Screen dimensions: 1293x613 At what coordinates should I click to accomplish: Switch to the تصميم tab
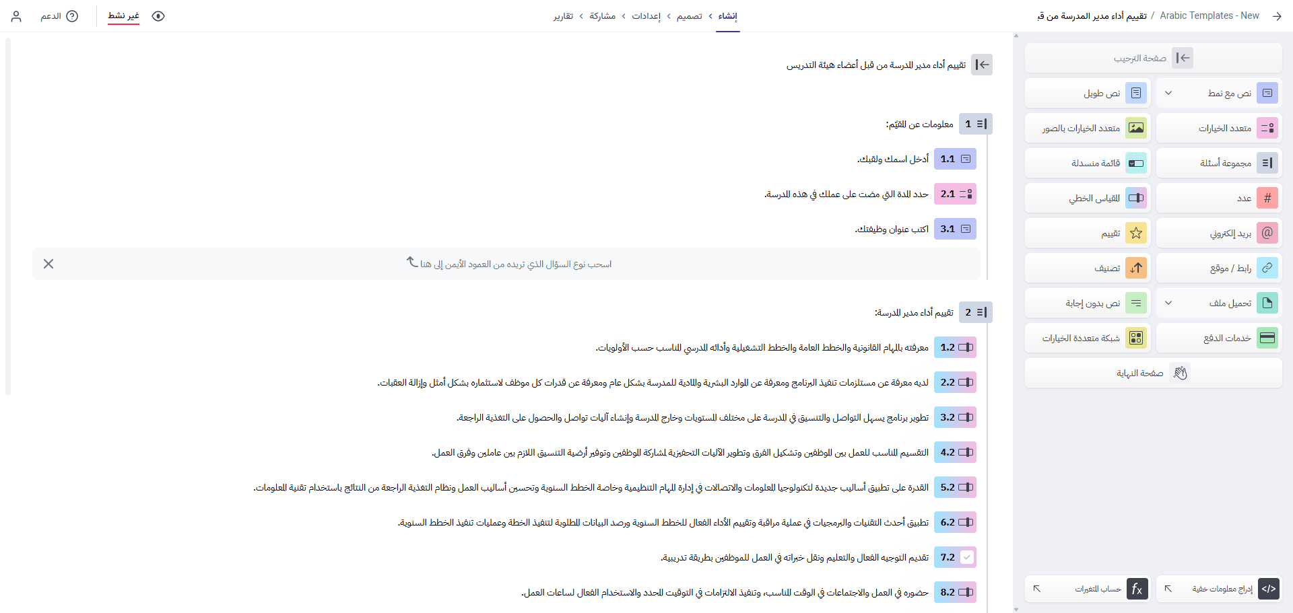(x=690, y=16)
